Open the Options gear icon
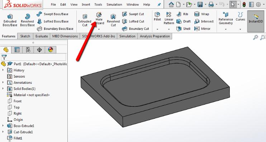 coord(258,5)
